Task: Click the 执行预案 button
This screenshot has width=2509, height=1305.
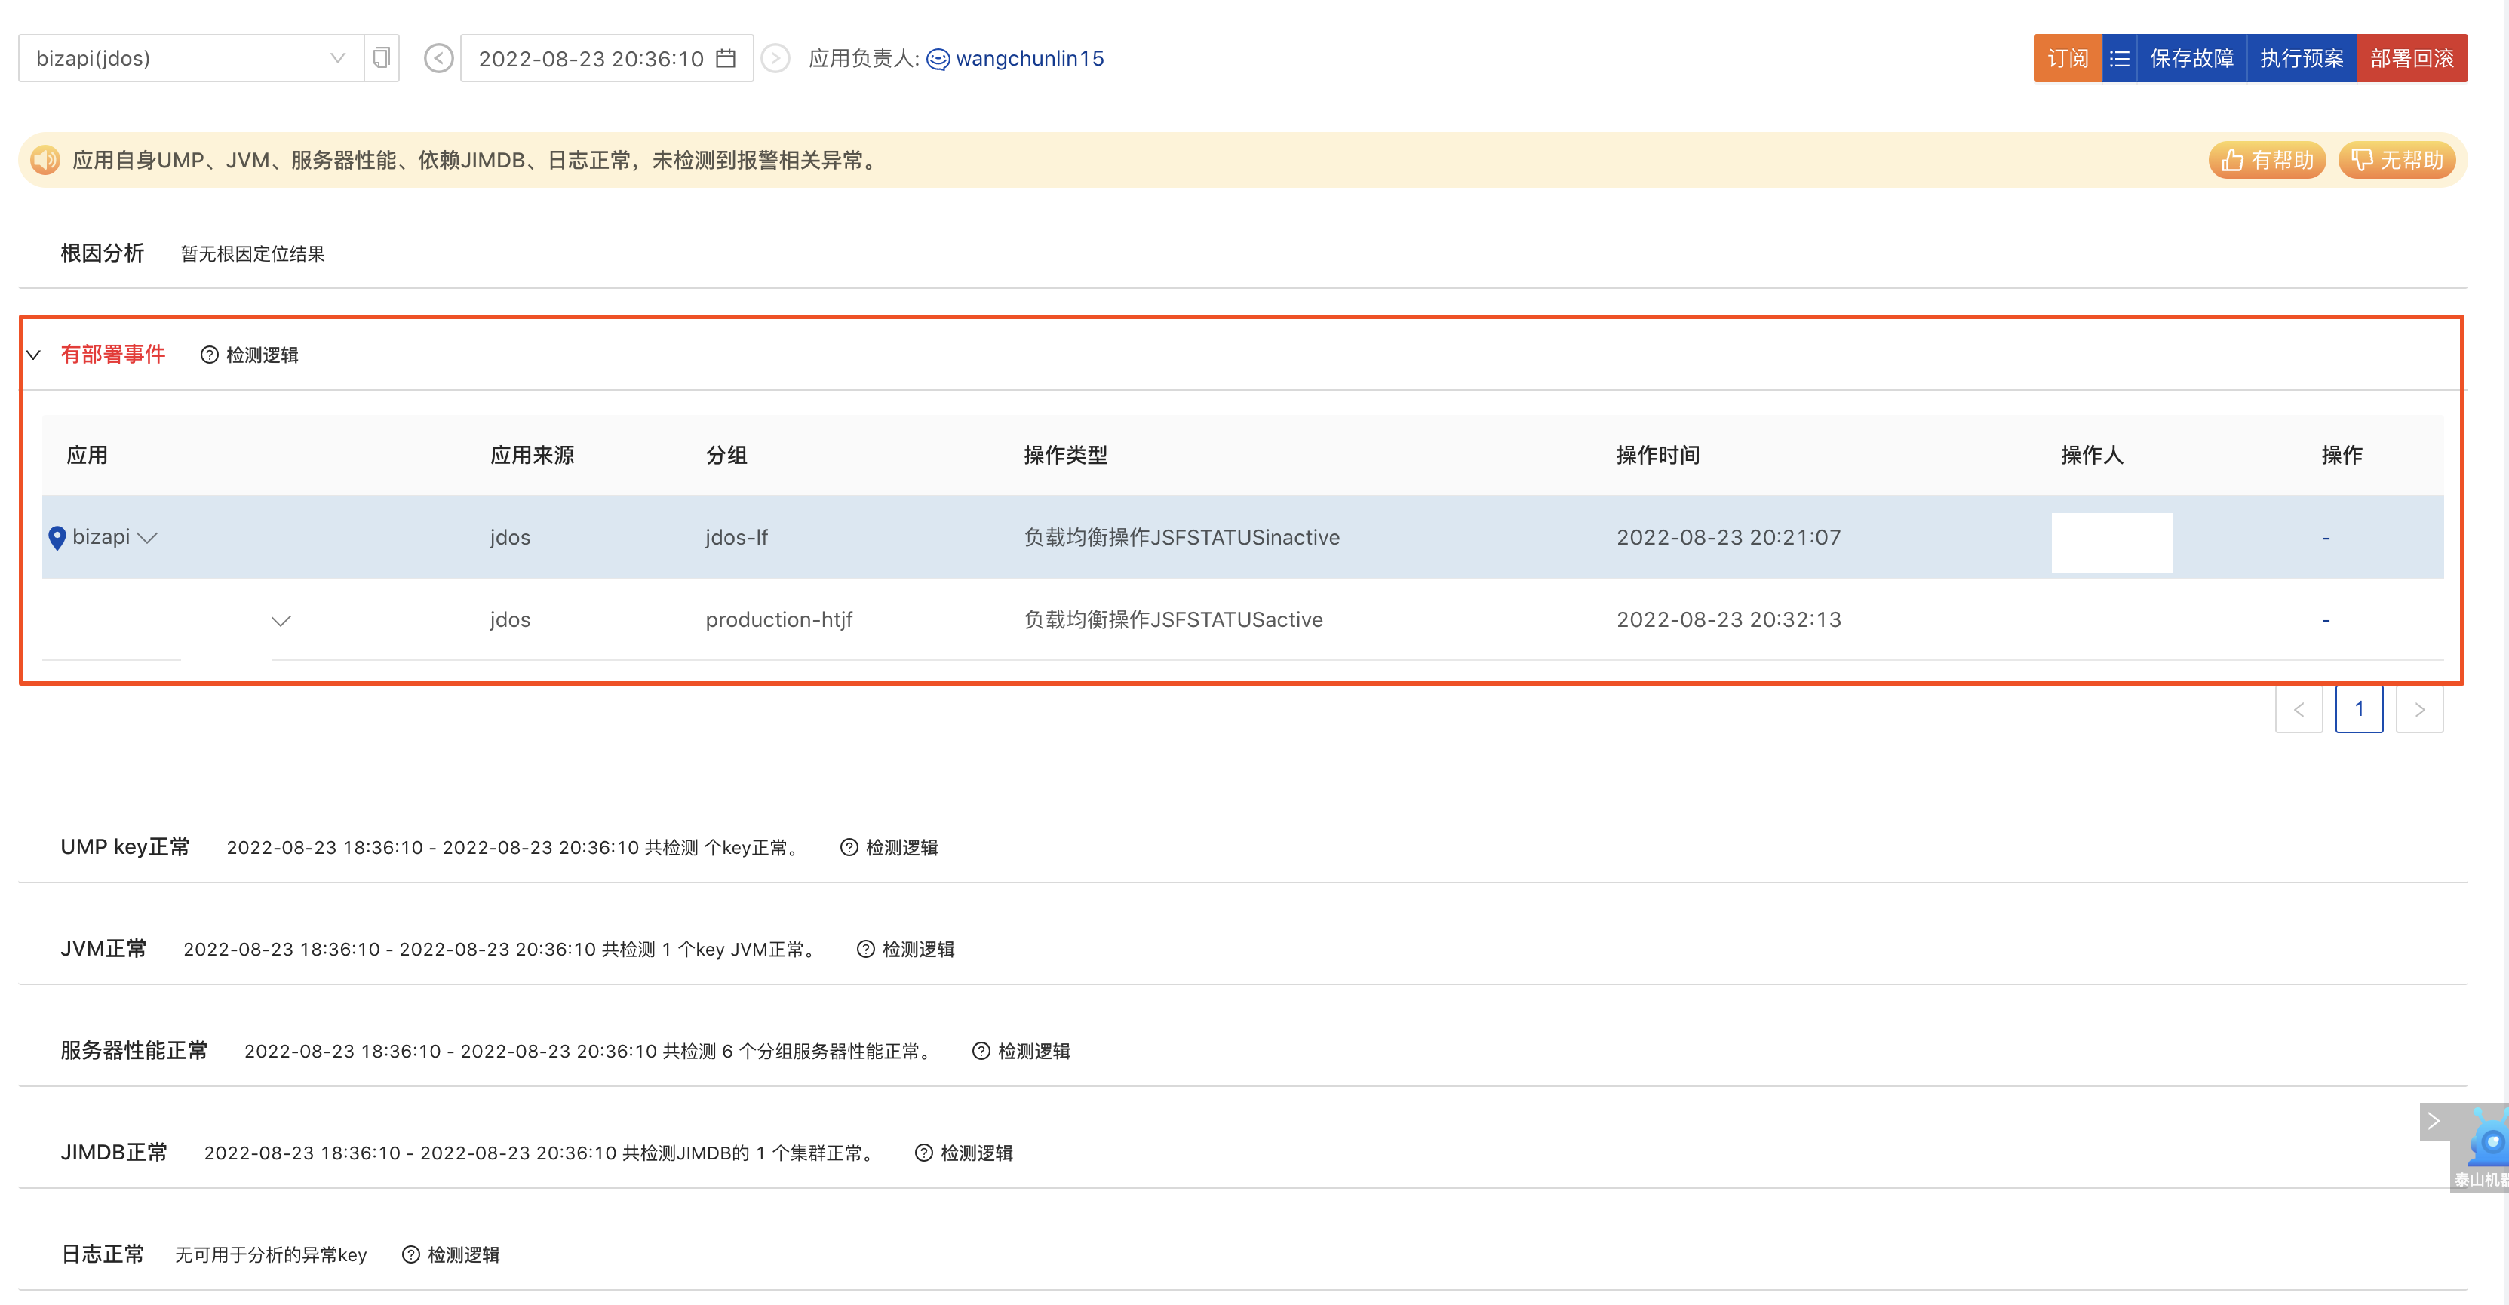Action: coord(2302,58)
